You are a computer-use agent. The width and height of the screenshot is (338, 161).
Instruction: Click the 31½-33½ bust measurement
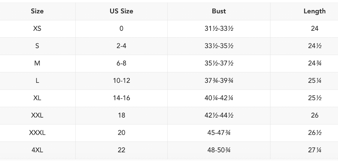tap(219, 29)
